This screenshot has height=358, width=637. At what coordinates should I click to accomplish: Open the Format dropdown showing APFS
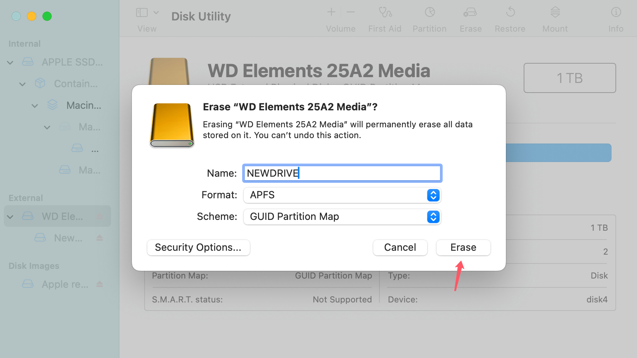pos(433,195)
